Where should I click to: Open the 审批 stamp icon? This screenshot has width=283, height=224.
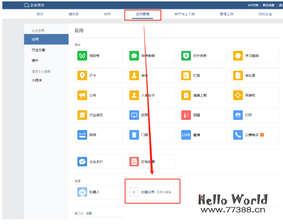(x=134, y=75)
